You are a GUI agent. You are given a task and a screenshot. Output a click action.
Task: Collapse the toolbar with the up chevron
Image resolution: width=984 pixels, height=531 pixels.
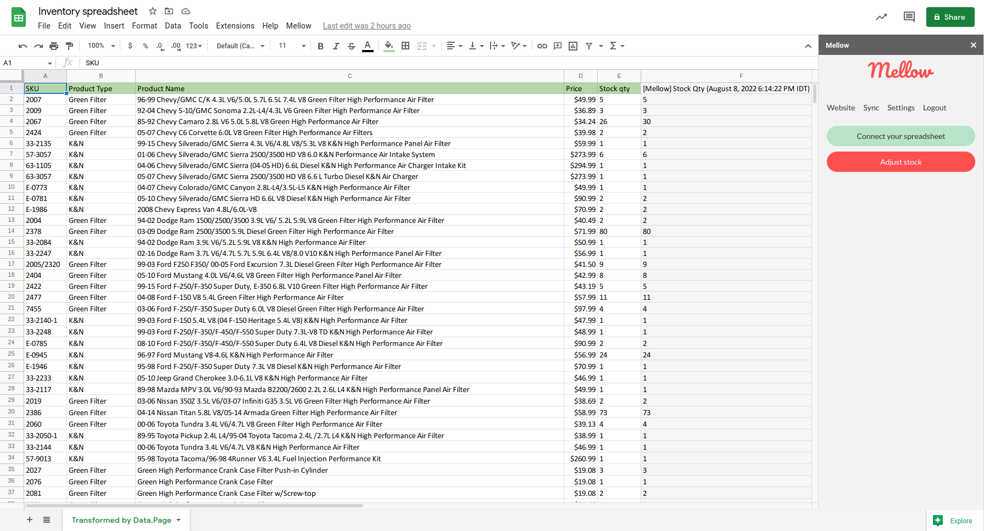click(x=808, y=46)
